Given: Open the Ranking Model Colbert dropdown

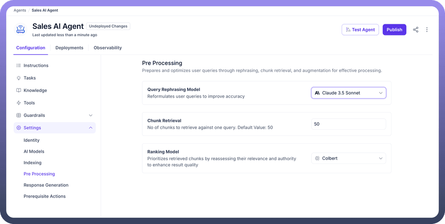Looking at the screenshot, I should 348,158.
